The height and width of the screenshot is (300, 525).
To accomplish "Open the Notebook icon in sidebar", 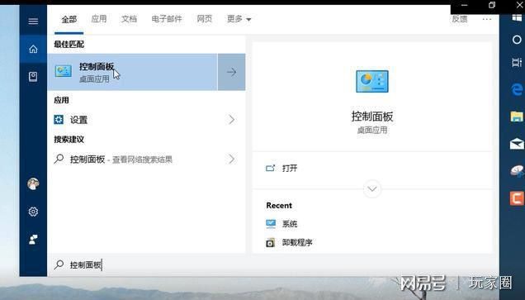I will click(x=33, y=77).
